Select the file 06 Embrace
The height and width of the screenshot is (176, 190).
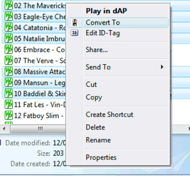(39, 50)
